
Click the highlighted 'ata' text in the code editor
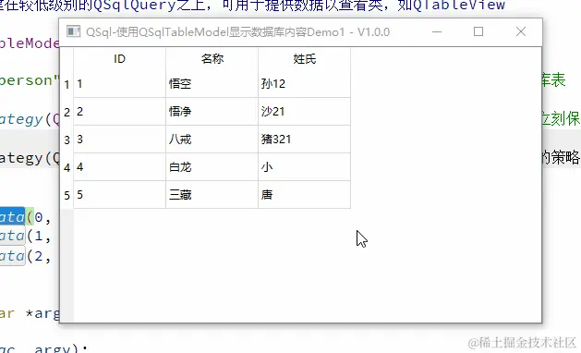tap(12, 216)
